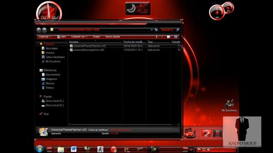This screenshot has height=153, width=273.
Task: Open the Imágenes library
Action: pos(51,79)
